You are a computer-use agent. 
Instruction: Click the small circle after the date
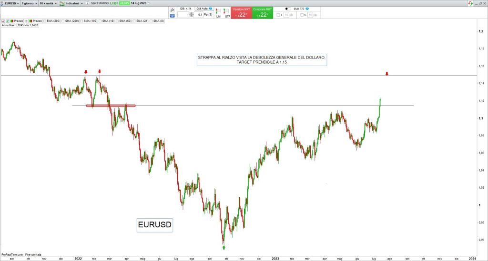click(x=149, y=3)
